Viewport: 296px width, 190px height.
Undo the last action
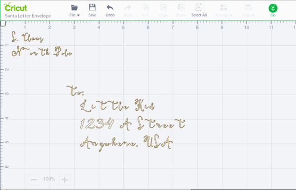pyautogui.click(x=110, y=8)
